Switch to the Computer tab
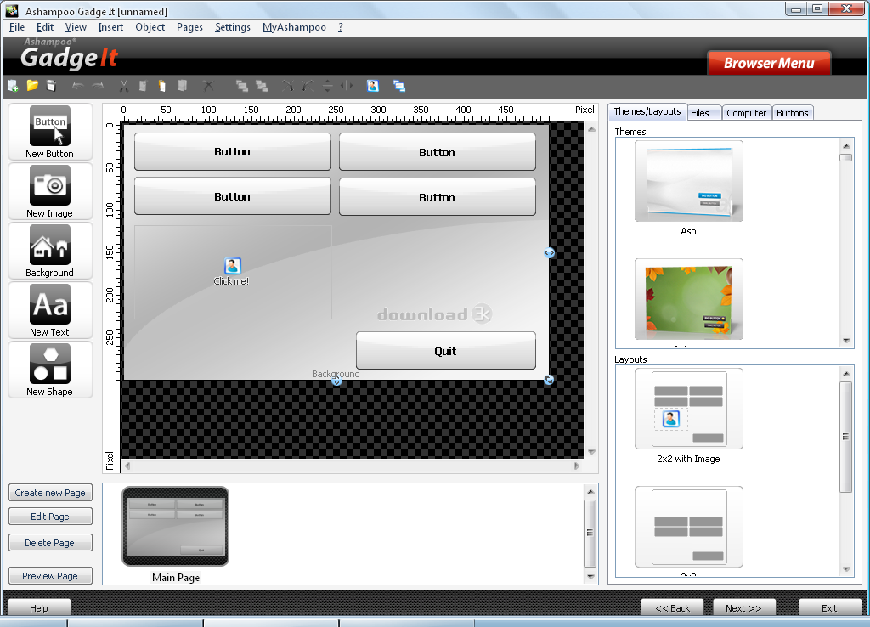870x627 pixels. pyautogui.click(x=746, y=113)
